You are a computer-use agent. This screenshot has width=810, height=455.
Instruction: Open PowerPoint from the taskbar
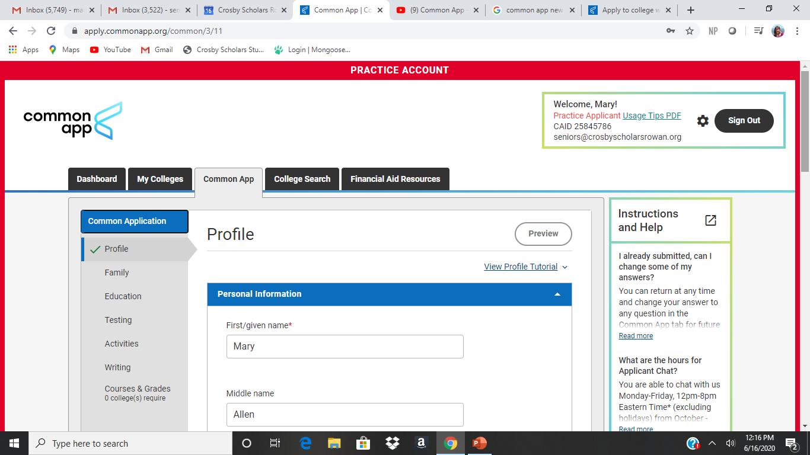pos(480,443)
